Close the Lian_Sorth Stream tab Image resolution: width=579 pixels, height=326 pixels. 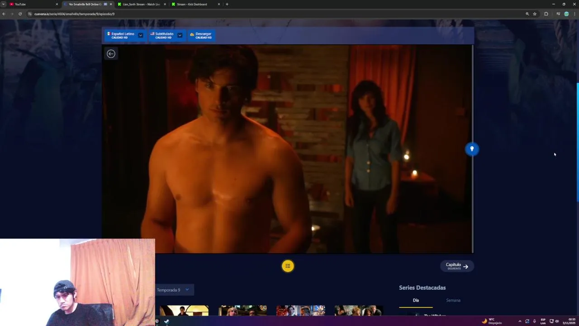click(x=165, y=4)
